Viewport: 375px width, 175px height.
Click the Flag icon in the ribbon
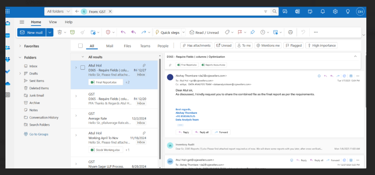pyautogui.click(x=240, y=32)
